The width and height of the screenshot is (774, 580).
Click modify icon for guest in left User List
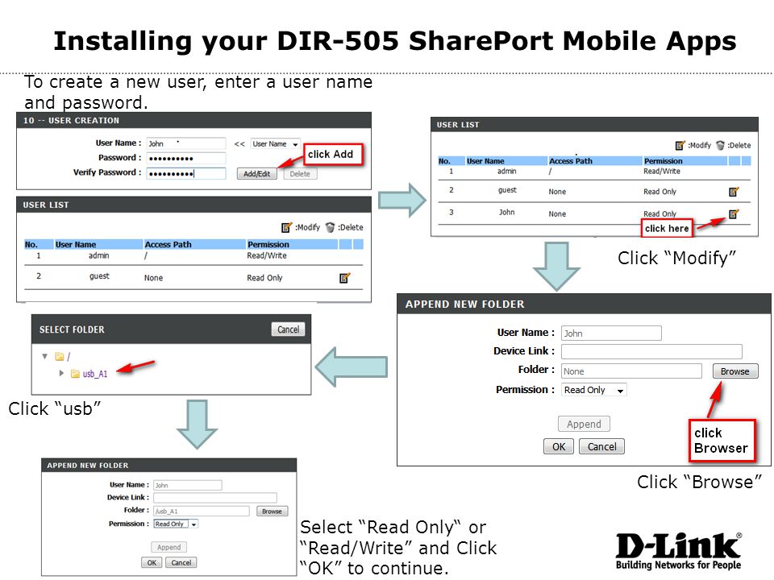click(x=344, y=278)
